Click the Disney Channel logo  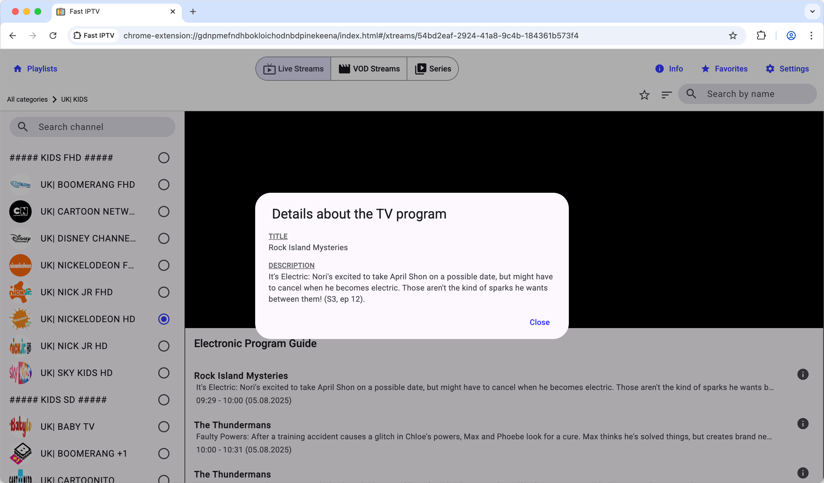click(x=20, y=238)
